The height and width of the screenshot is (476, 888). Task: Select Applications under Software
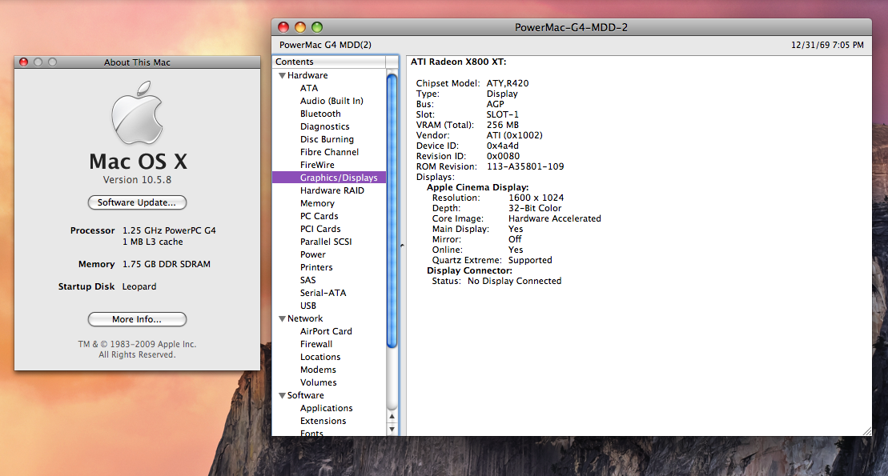pos(326,407)
